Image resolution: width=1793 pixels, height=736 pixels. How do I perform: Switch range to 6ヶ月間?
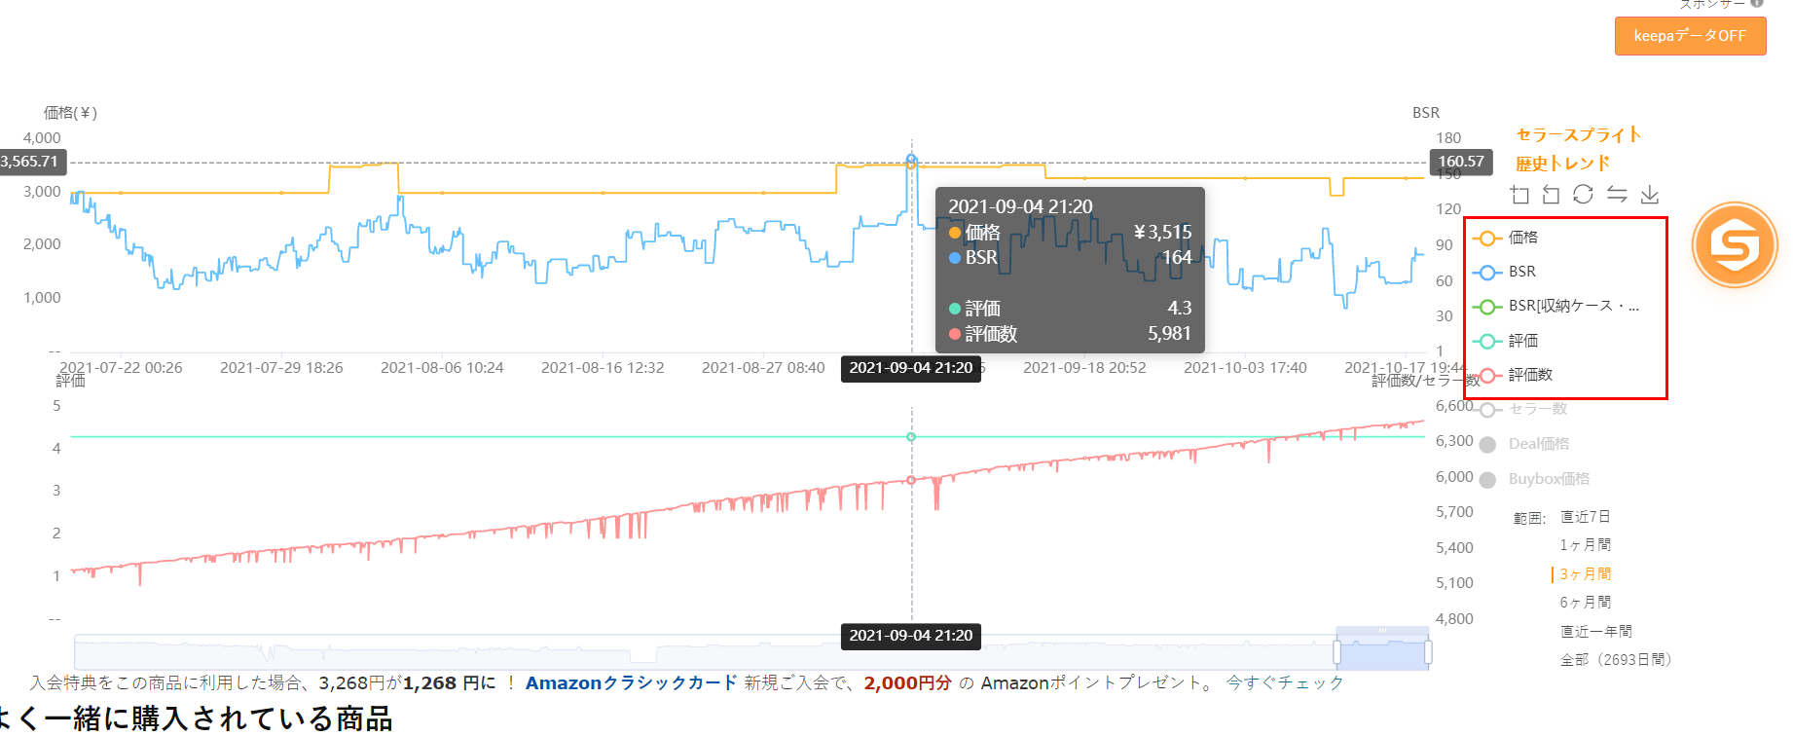1585,603
